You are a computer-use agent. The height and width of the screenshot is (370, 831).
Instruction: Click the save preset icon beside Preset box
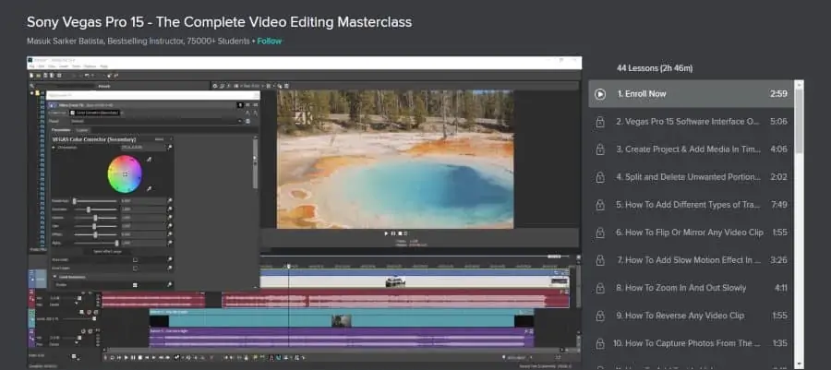pos(248,121)
